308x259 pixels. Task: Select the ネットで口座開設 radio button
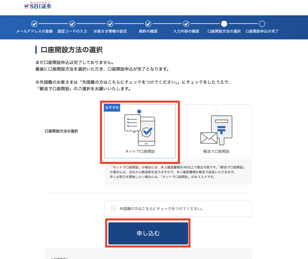coord(138,111)
